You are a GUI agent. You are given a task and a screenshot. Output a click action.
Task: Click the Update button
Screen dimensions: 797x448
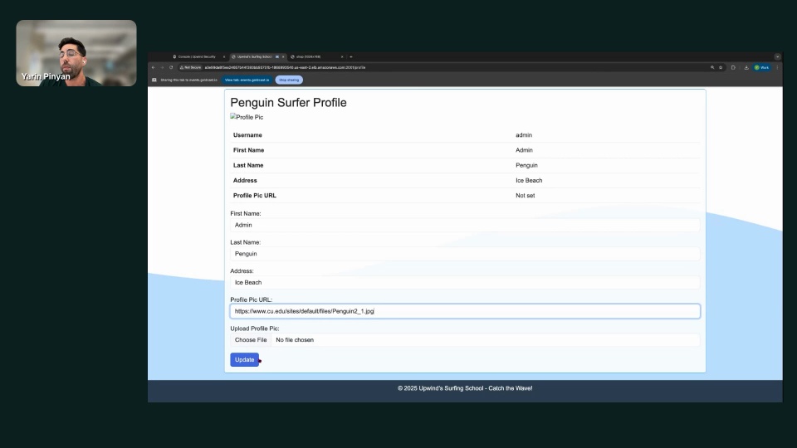coord(244,359)
